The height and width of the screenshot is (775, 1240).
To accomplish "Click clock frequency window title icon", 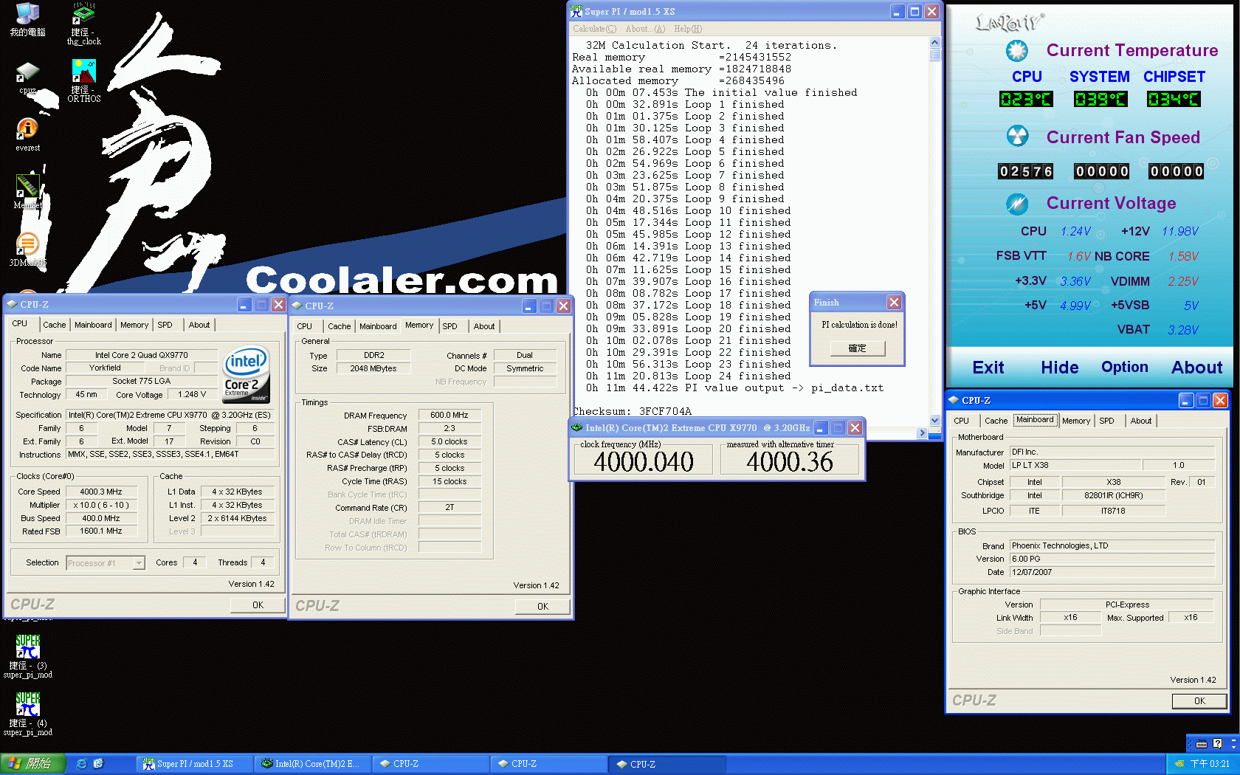I will pos(577,427).
